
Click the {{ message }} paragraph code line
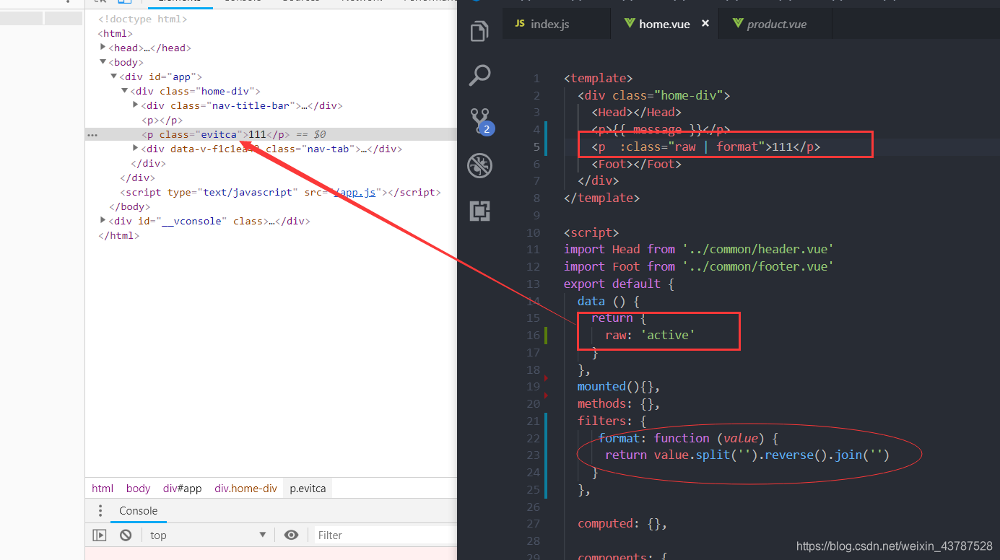click(661, 129)
